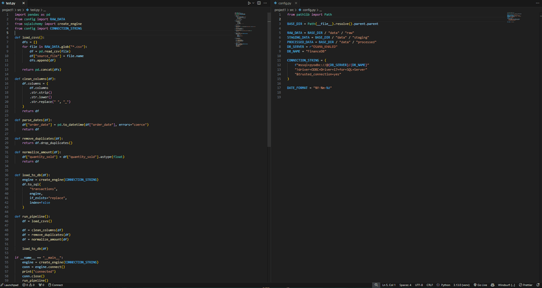The image size is (542, 288).
Task: Select Python interpreter 3.13.0 (venv)
Action: coord(460,285)
